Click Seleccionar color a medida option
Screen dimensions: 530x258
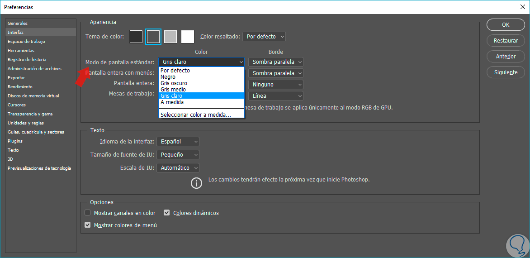196,115
